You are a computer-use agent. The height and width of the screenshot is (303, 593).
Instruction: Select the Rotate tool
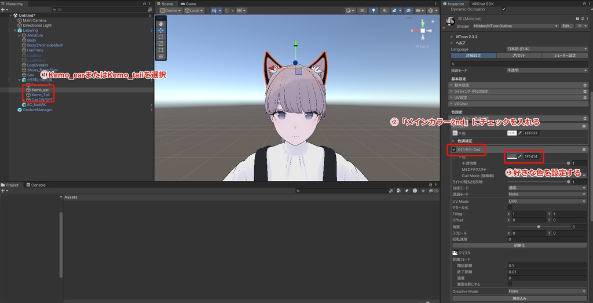coord(161,36)
